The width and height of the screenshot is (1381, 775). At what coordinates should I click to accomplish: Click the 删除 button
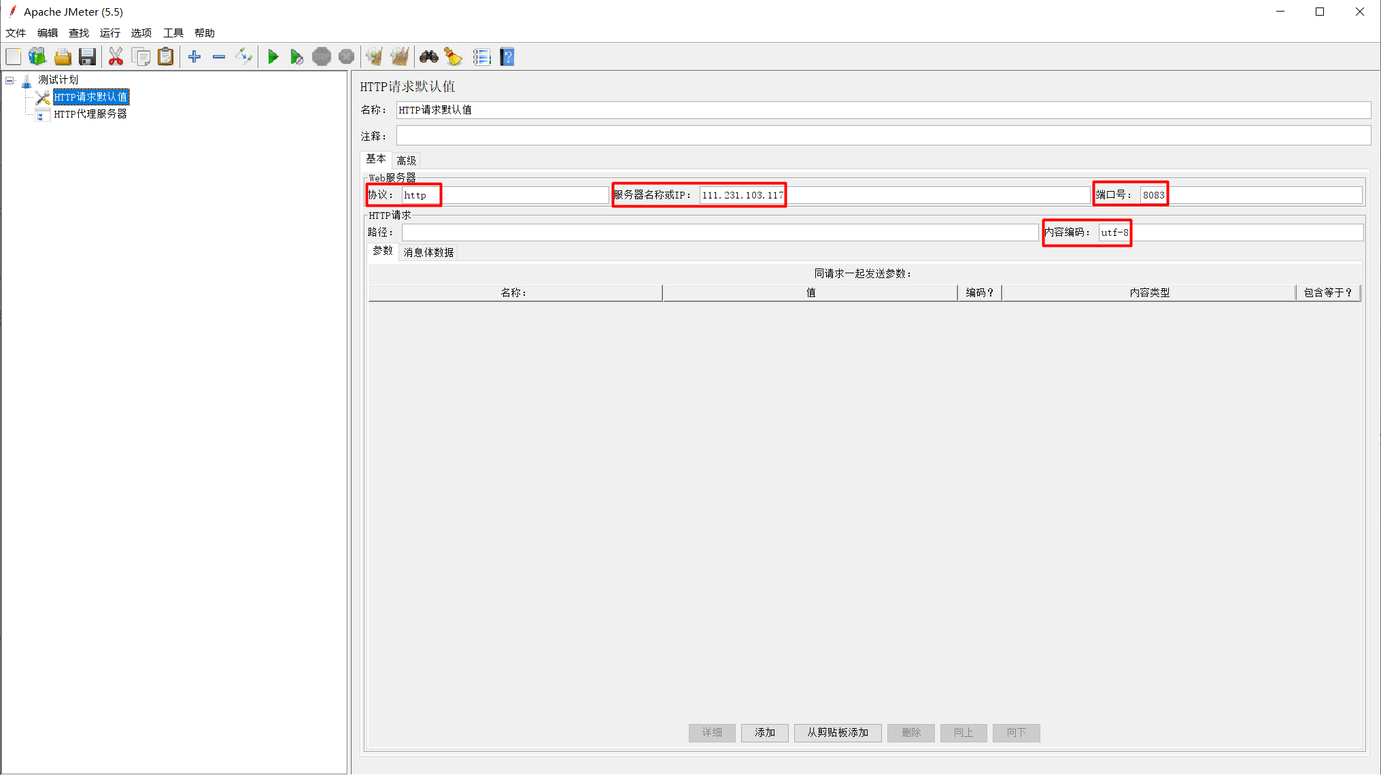911,733
